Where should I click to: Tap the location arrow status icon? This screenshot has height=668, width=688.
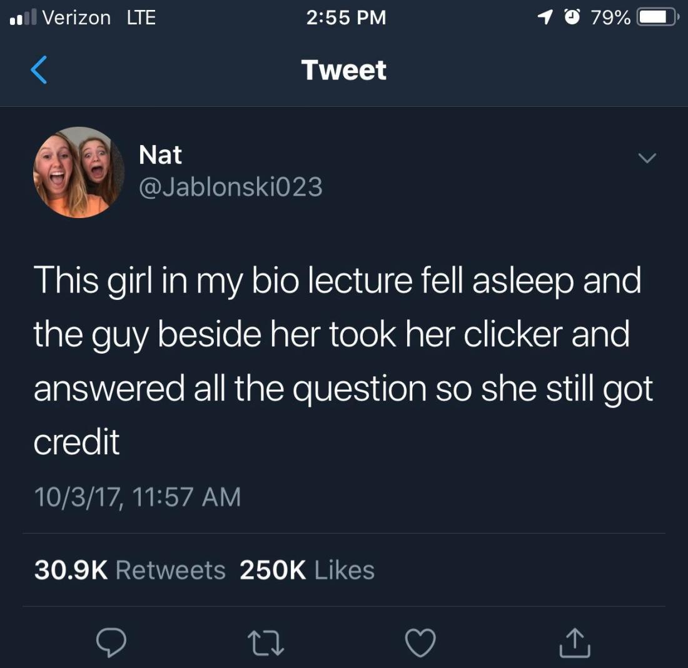[545, 17]
